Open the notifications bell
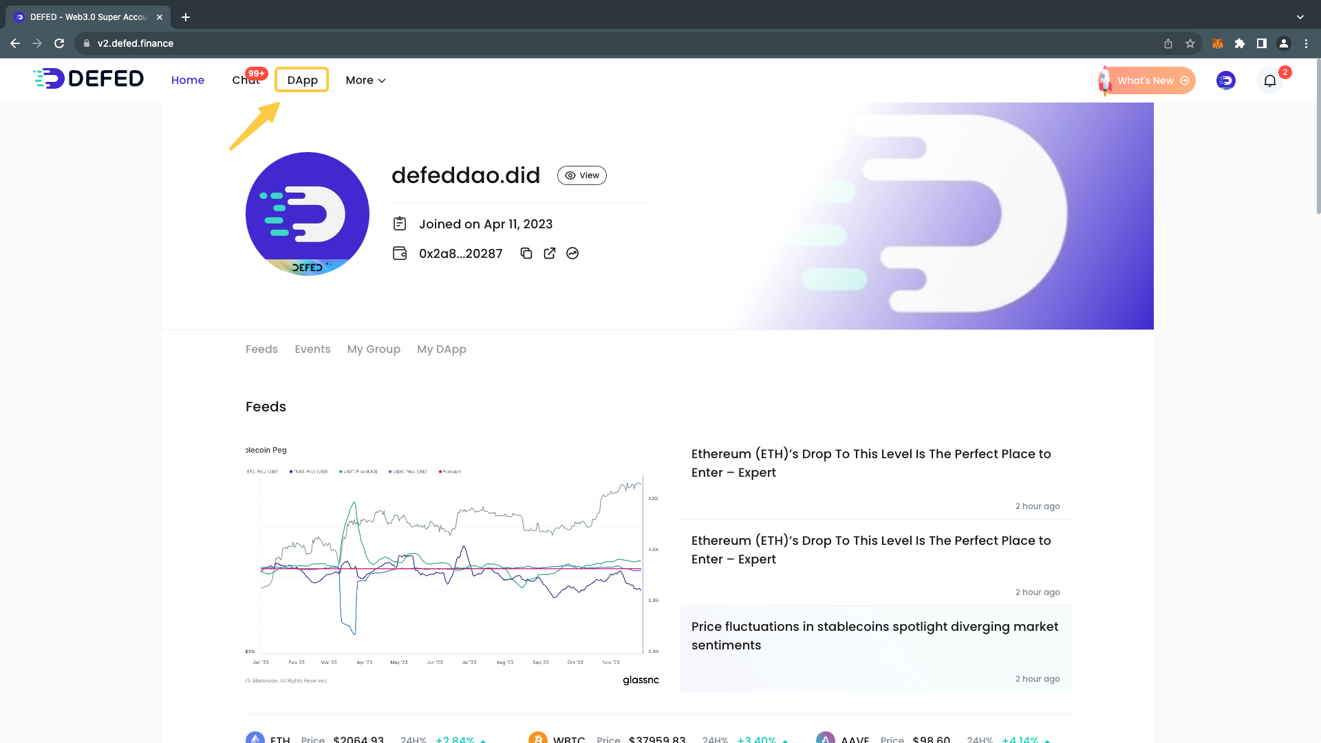Viewport: 1321px width, 743px height. (1270, 80)
